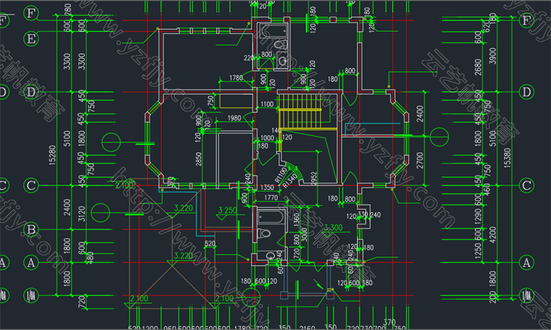
Task: Pick the 1290 dimension value
Action: click(x=478, y=217)
